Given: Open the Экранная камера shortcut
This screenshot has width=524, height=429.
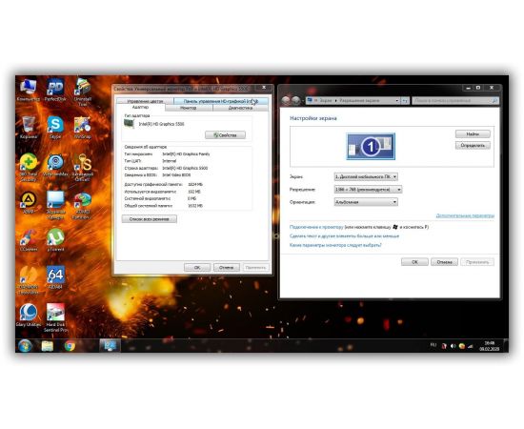Looking at the screenshot, I should [55, 205].
